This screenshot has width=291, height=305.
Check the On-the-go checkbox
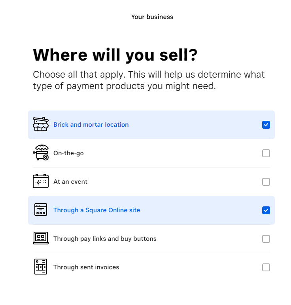(266, 153)
